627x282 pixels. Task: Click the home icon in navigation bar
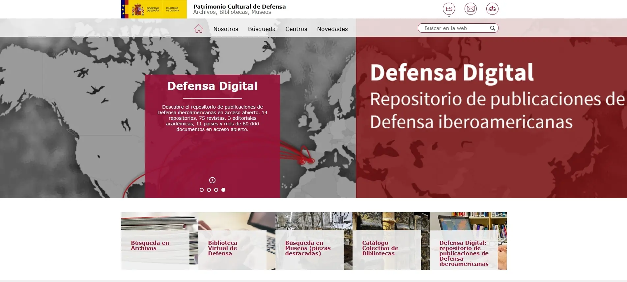pyautogui.click(x=199, y=29)
